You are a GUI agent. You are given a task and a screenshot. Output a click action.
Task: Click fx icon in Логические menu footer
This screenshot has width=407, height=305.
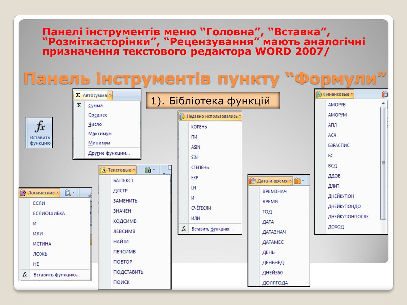click(x=24, y=275)
